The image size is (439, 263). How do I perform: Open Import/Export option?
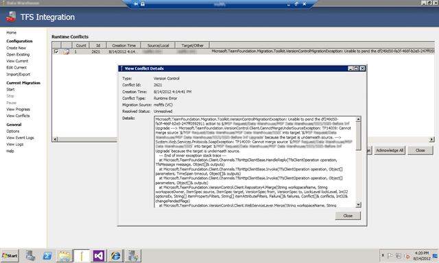click(x=19, y=75)
